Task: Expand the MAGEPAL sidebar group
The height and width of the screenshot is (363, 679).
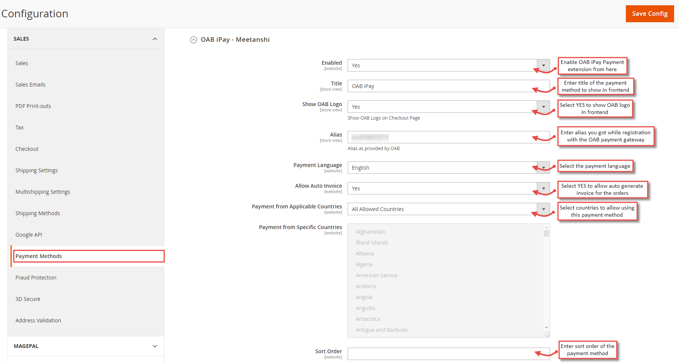Action: 86,346
